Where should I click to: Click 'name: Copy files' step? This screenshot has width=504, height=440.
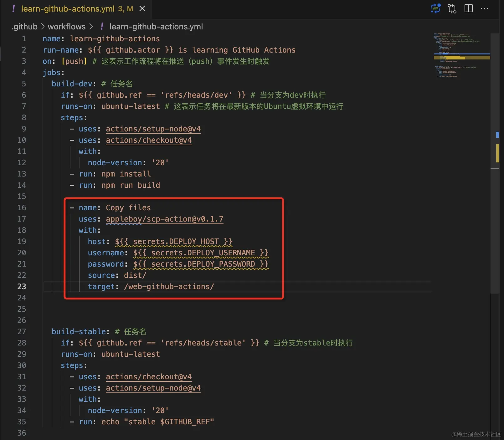tap(115, 208)
